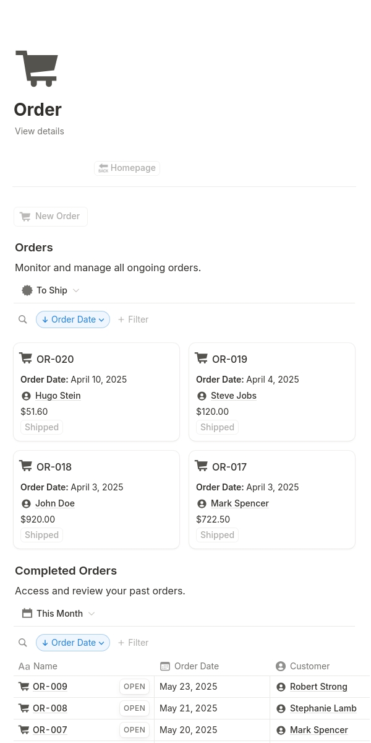Click the avatar icon in the Customer column header
The image size is (371, 743).
281,666
